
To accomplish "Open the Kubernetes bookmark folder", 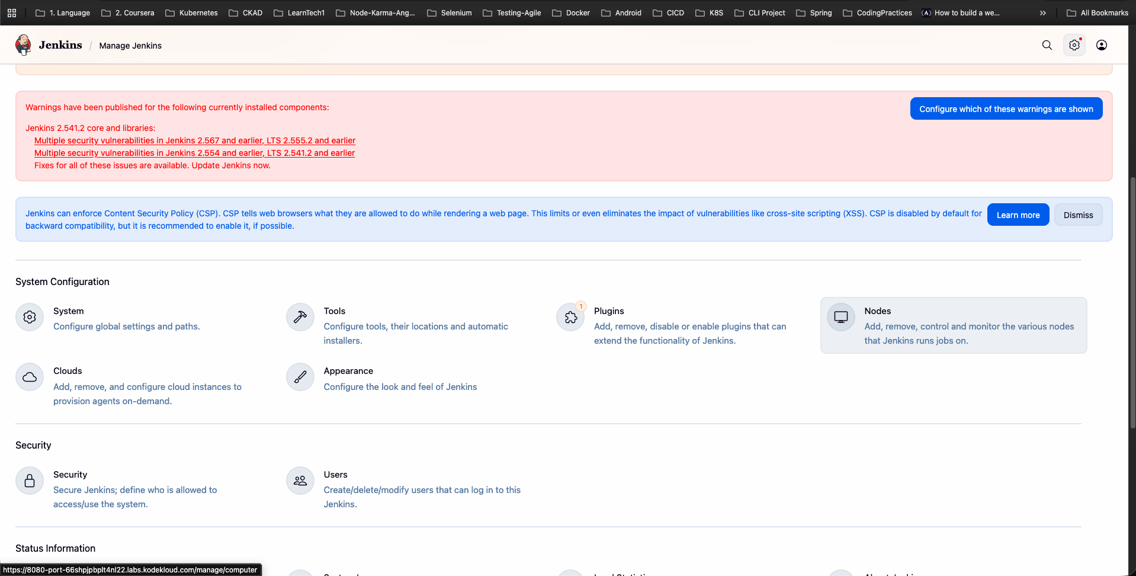I will pyautogui.click(x=191, y=12).
